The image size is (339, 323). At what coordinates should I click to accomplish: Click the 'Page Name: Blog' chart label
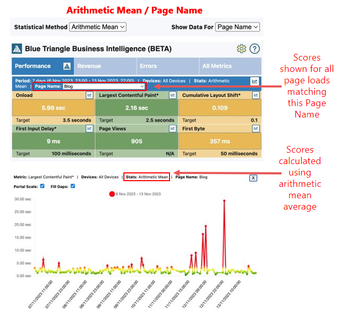click(x=191, y=177)
